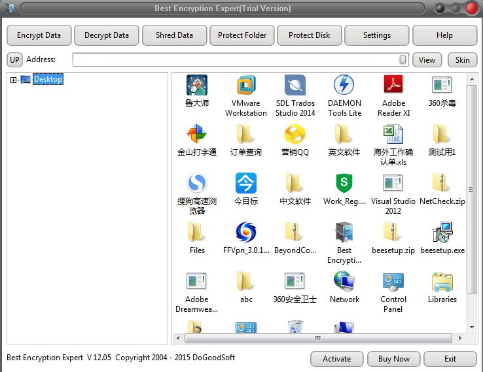The width and height of the screenshot is (483, 372).
Task: Open the Address bar dropdown
Action: point(402,59)
